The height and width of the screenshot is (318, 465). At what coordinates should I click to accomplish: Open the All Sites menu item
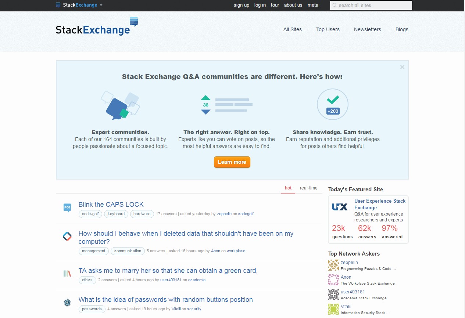click(x=292, y=29)
